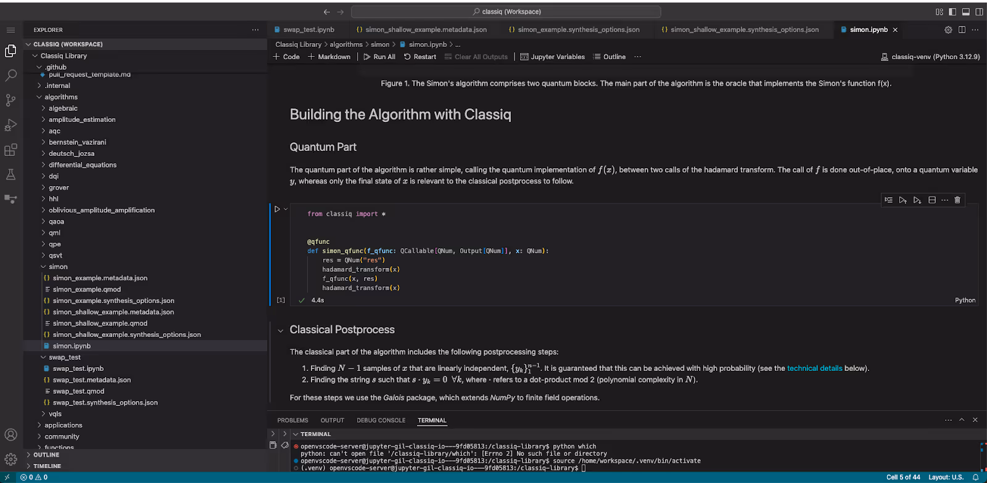Toggle secondary side bar visibility
The image size is (987, 483).
point(979,12)
